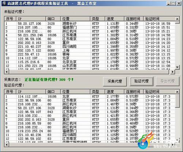
Task: Click 验证时间 header in lower table
Action: [159, 92]
